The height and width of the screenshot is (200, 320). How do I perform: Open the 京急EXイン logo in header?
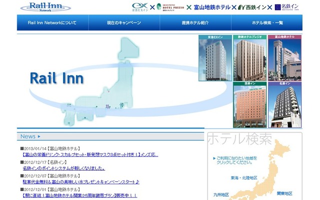(140, 7)
